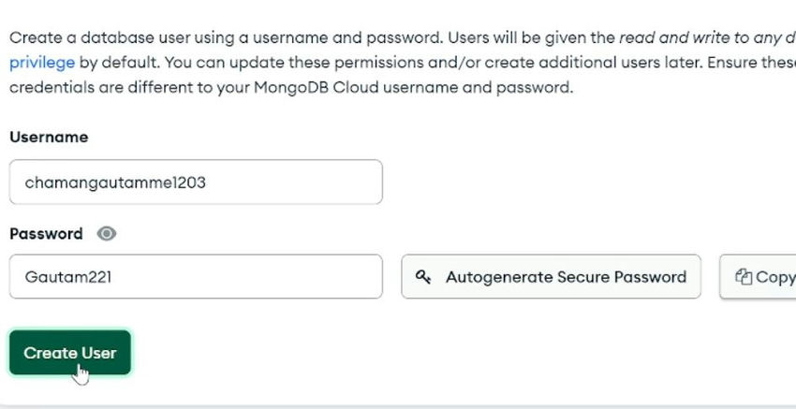Focus the Password input field
The width and height of the screenshot is (796, 409).
coord(196,276)
